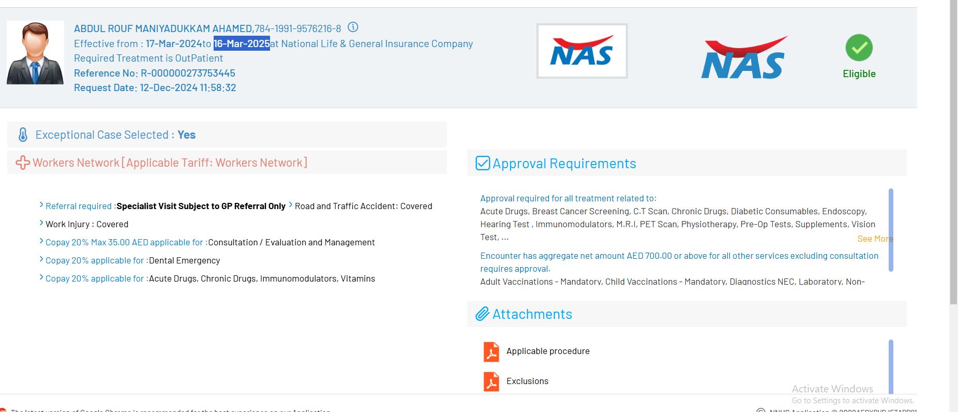Click the chevron before the Dental Emergency copay
The height and width of the screenshot is (412, 958).
point(41,259)
